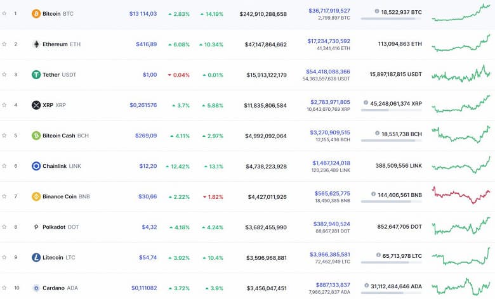Open Binance Coin red sparkline chart
This screenshot has width=495, height=299.
(461, 195)
